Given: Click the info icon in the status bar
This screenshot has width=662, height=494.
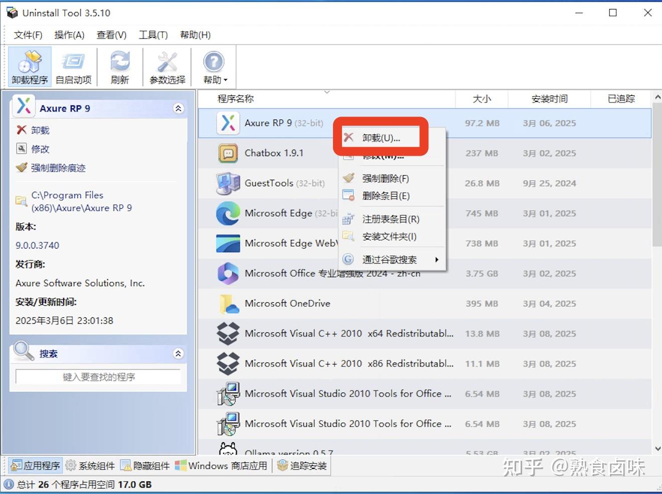Looking at the screenshot, I should [x=9, y=484].
